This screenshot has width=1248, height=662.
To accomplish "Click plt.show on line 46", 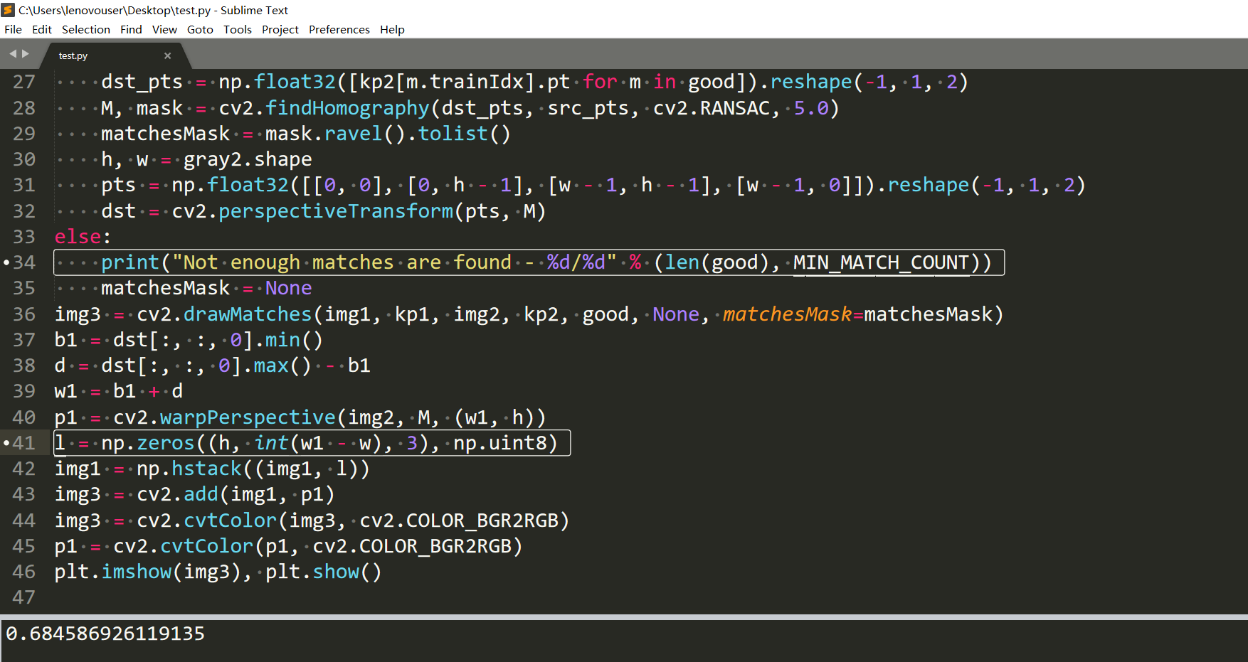I will [x=312, y=572].
